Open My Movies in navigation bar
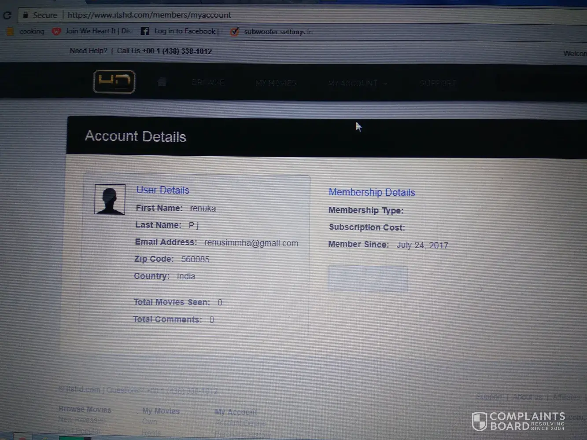Viewport: 587px width, 440px height. pos(276,83)
